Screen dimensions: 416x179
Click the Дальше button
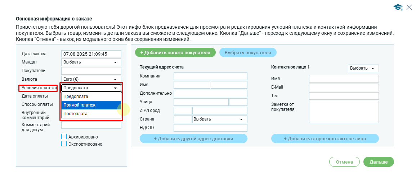tap(379, 162)
